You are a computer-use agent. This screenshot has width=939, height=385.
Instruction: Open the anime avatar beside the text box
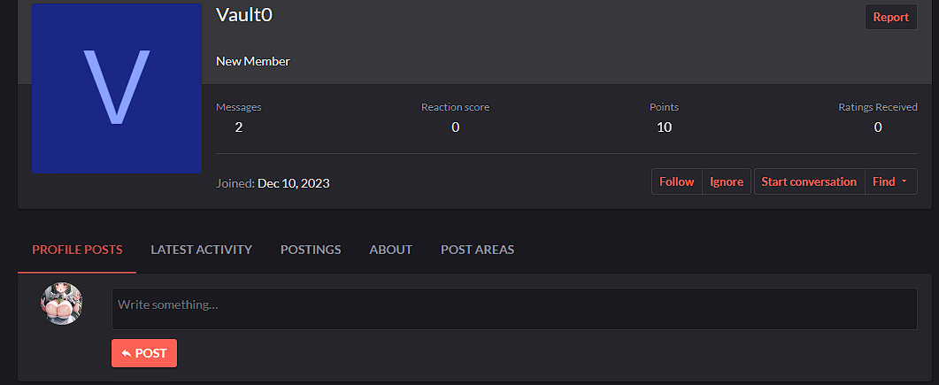coord(61,304)
